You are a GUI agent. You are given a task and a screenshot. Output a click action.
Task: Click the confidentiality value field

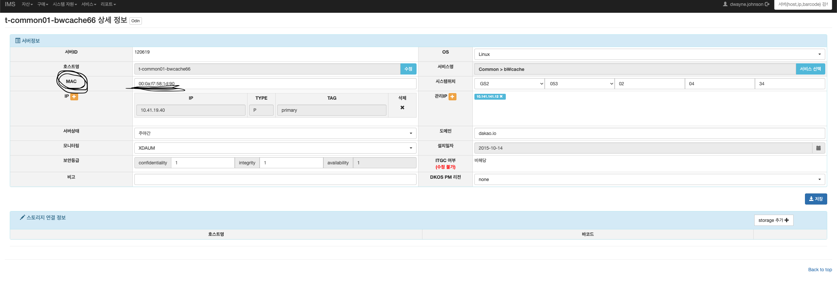pos(203,163)
